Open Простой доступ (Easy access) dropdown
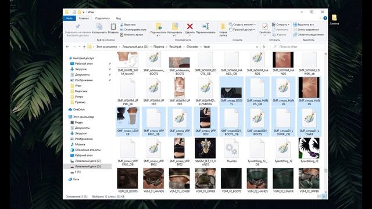This screenshot has width=372, height=209. [242, 30]
